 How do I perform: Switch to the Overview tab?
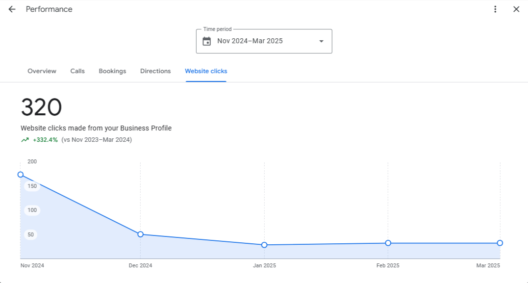point(42,71)
